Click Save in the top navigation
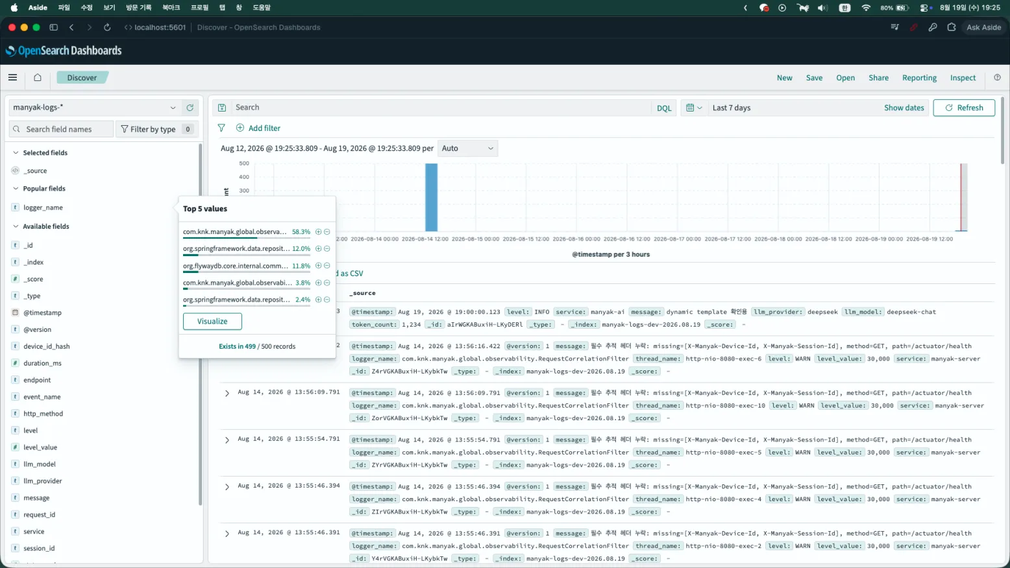This screenshot has width=1010, height=568. coord(814,78)
